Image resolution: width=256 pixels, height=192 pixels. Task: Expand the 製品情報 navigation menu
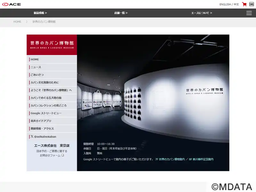pos(40,13)
